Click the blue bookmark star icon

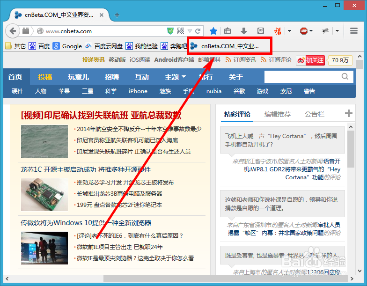coord(213,31)
